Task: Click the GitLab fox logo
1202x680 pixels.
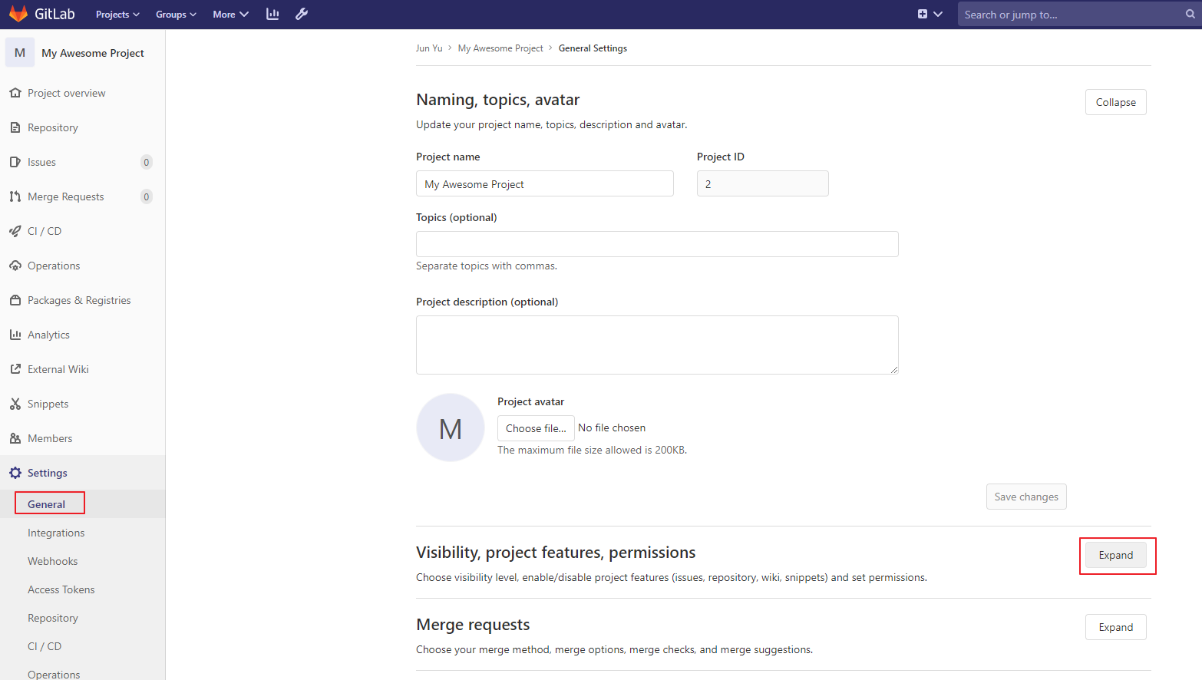Action: (x=18, y=14)
